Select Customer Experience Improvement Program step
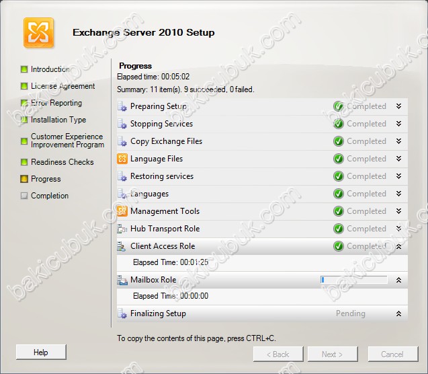This screenshot has height=374, width=428. (x=67, y=141)
